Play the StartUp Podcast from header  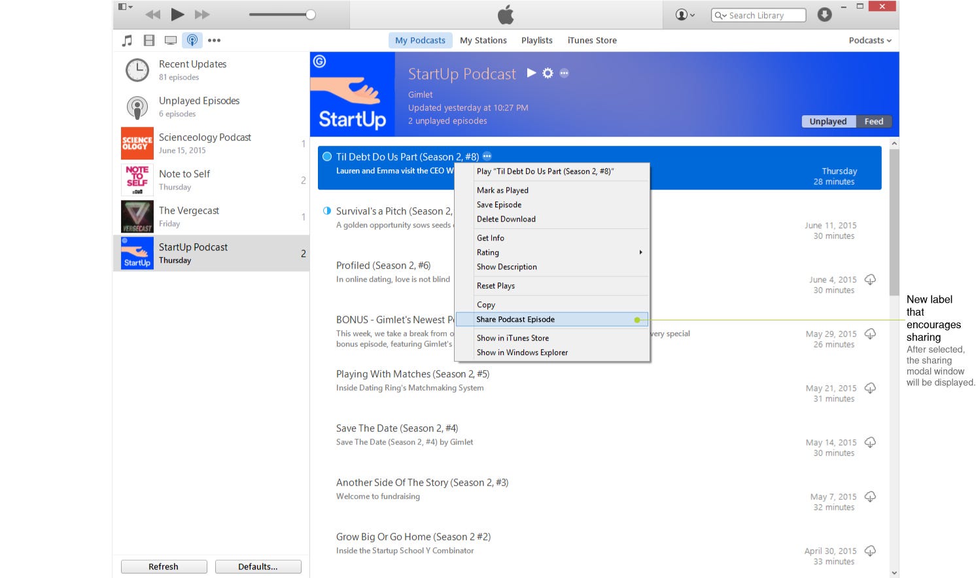(x=532, y=73)
